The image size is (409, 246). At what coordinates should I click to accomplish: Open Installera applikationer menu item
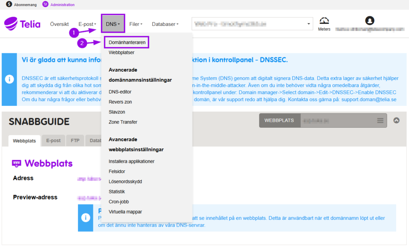click(131, 162)
